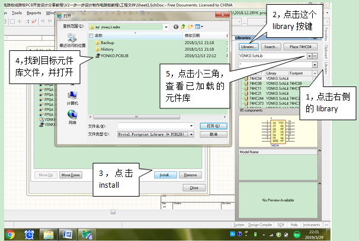Viewport: 359px width, 241px height.
Task: Open the YONKO.SchLib library dropdown arrow
Action: pyautogui.click(x=309, y=56)
